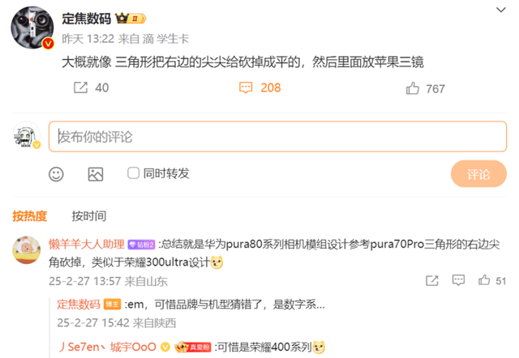Tick the 同时转发 checkbox
519x358 pixels.
tap(133, 173)
